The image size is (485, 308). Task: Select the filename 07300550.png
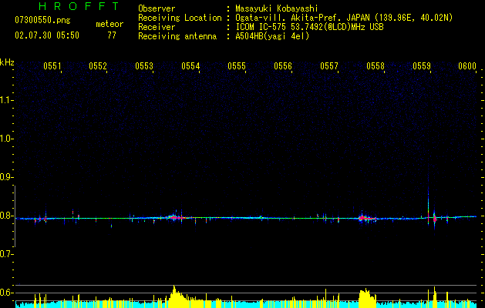42,20
